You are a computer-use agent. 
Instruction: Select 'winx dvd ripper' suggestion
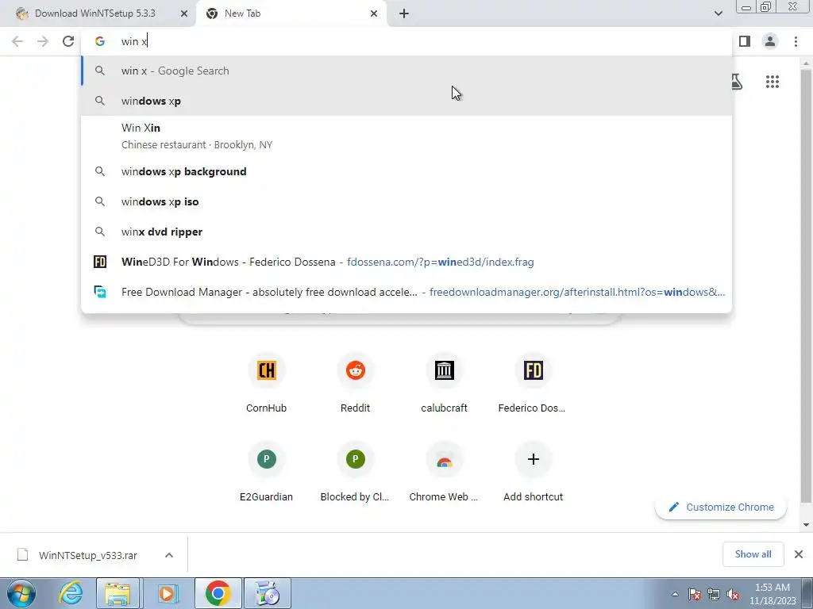pyautogui.click(x=406, y=232)
